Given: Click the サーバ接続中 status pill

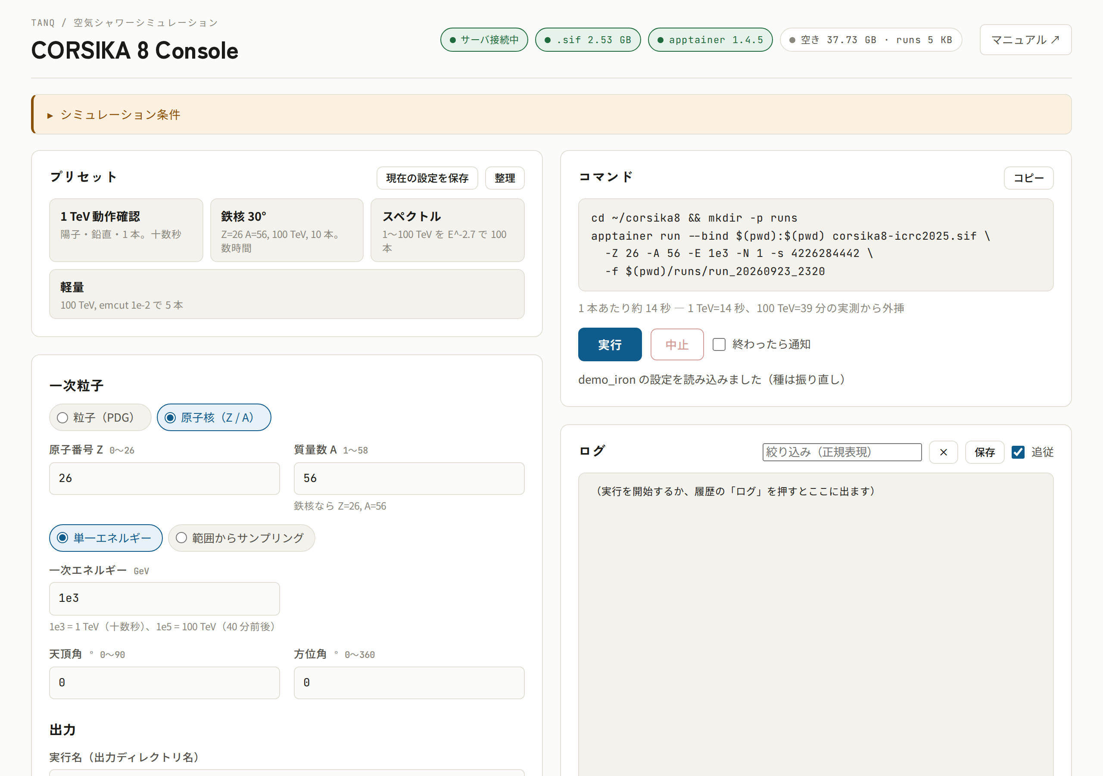Looking at the screenshot, I should click(x=484, y=40).
